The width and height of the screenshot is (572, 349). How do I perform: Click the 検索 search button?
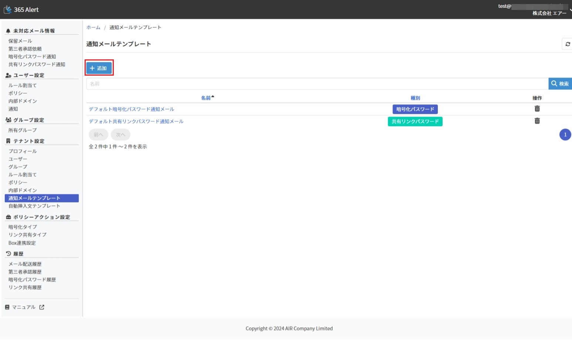[x=560, y=84]
